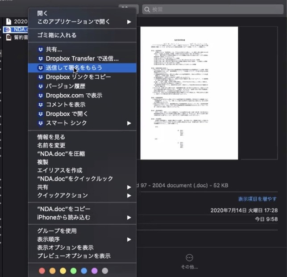Expand このアプリケーションで開く submenu arrow

point(129,22)
